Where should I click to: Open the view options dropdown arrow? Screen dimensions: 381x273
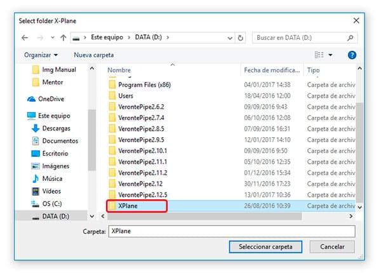click(330, 55)
